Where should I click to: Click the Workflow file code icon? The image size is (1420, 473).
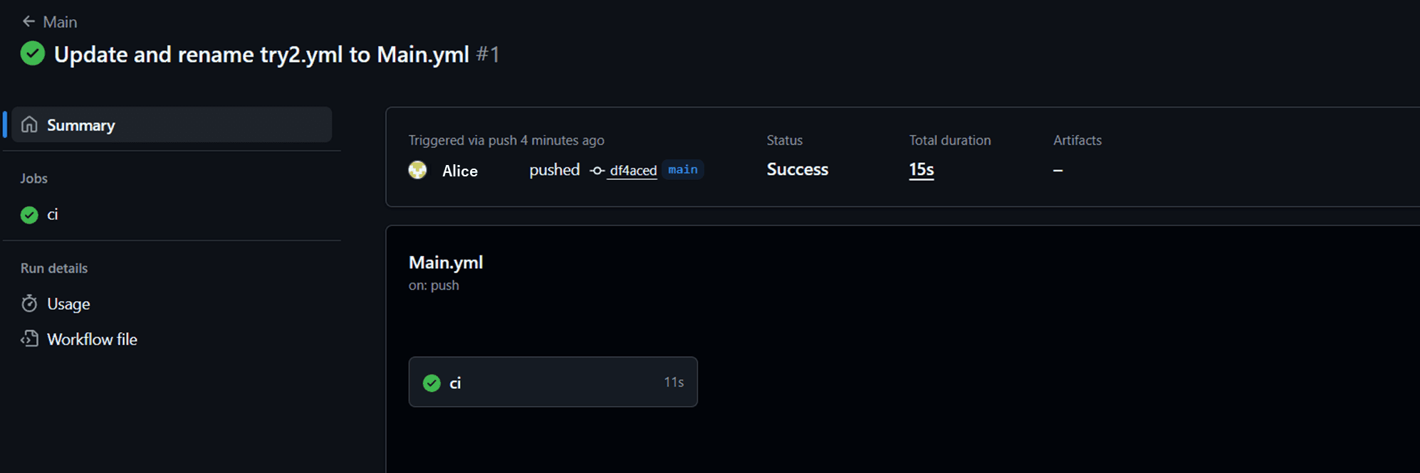[x=29, y=339]
